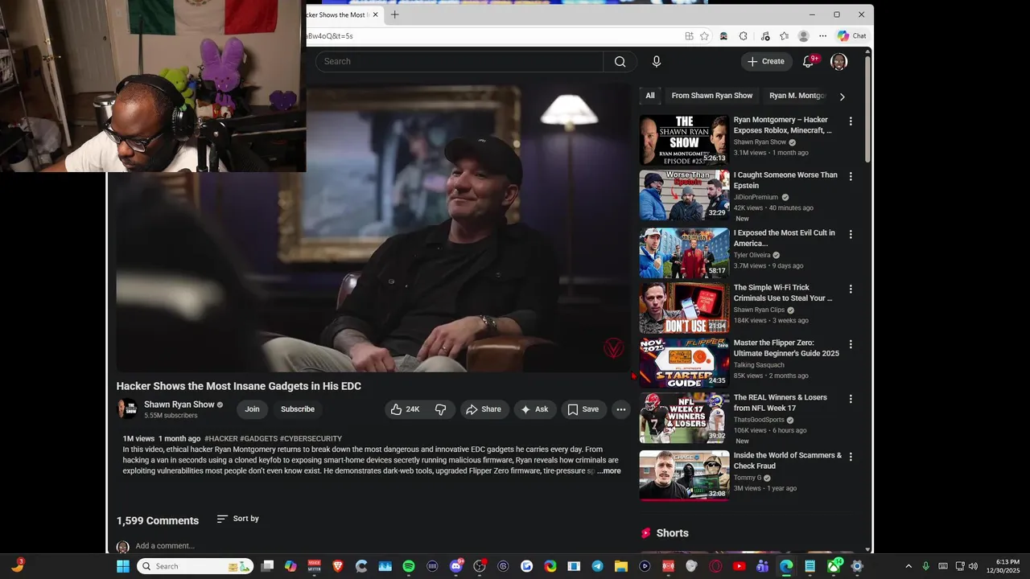Viewport: 1030px width, 579px height.
Task: Expand description with ...more
Action: (609, 471)
